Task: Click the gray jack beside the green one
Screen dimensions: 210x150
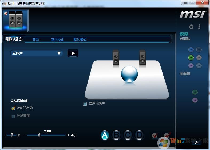Action: (x=199, y=58)
